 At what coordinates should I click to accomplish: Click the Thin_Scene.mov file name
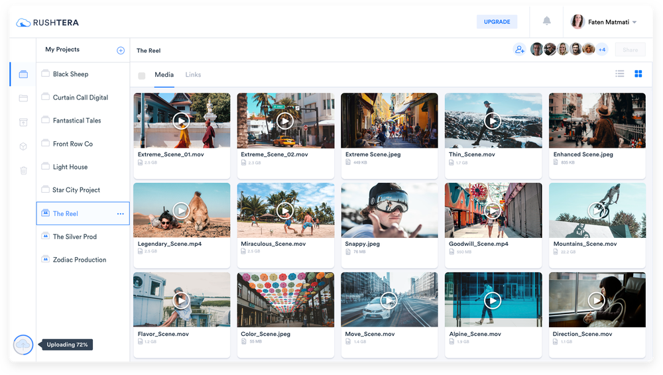pyautogui.click(x=472, y=154)
